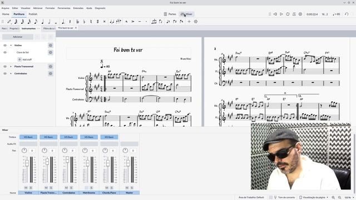
Task: Open note input toolbar settings gear
Action: [195, 22]
